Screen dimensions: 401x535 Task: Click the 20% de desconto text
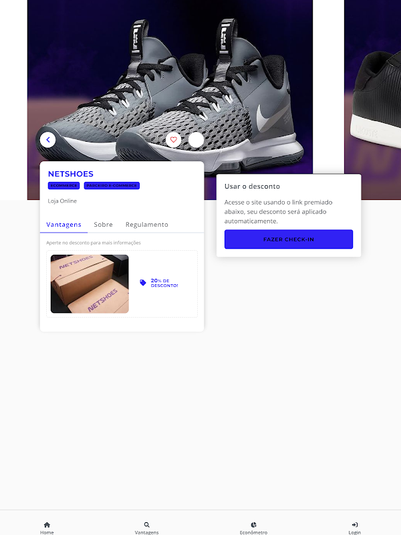pyautogui.click(x=164, y=283)
